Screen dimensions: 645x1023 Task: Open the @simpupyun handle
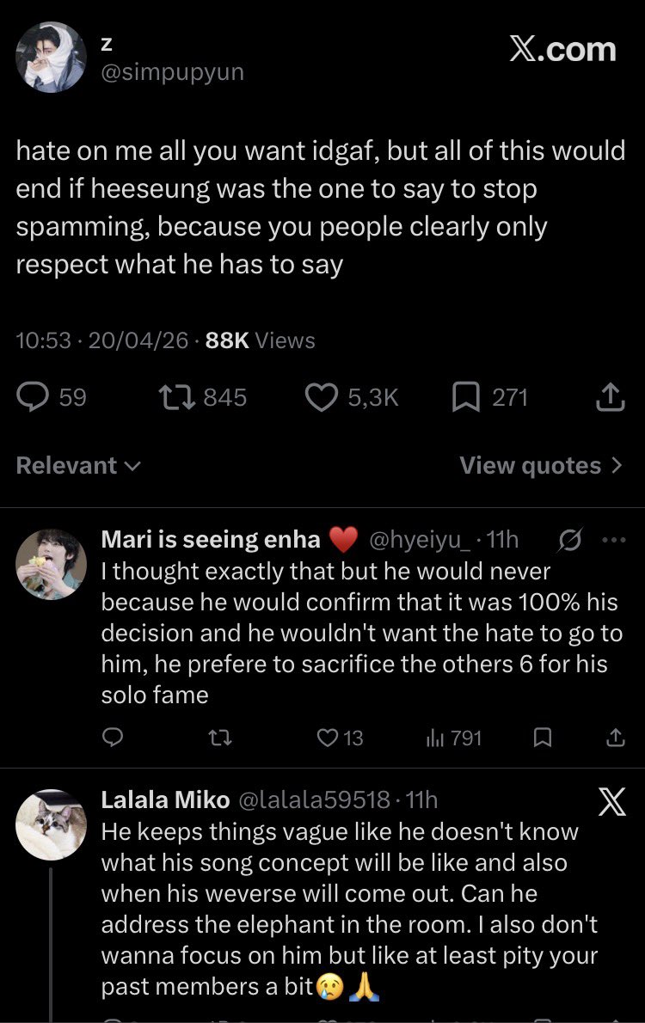coord(172,71)
